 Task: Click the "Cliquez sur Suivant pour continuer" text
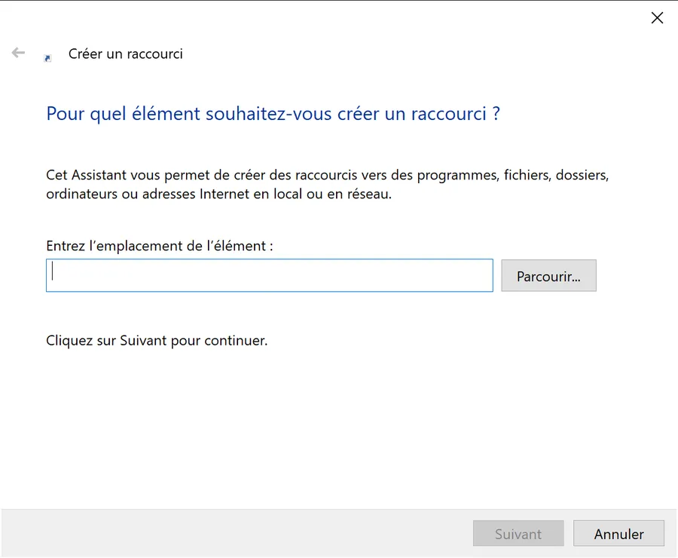point(157,341)
